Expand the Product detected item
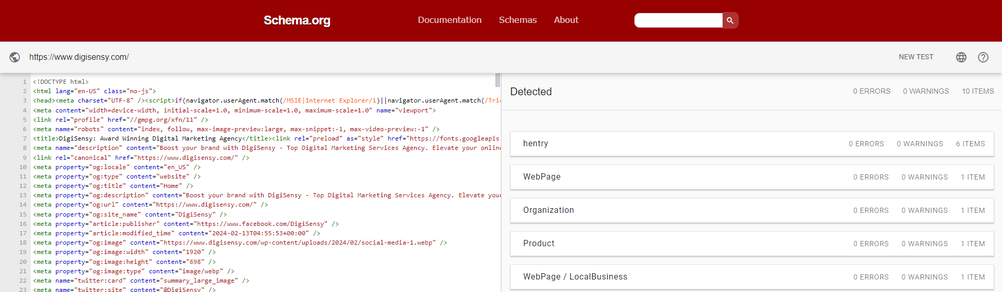Image resolution: width=1002 pixels, height=292 pixels. (x=752, y=244)
